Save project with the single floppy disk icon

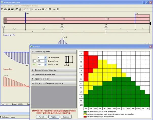pyautogui.click(x=9, y=9)
